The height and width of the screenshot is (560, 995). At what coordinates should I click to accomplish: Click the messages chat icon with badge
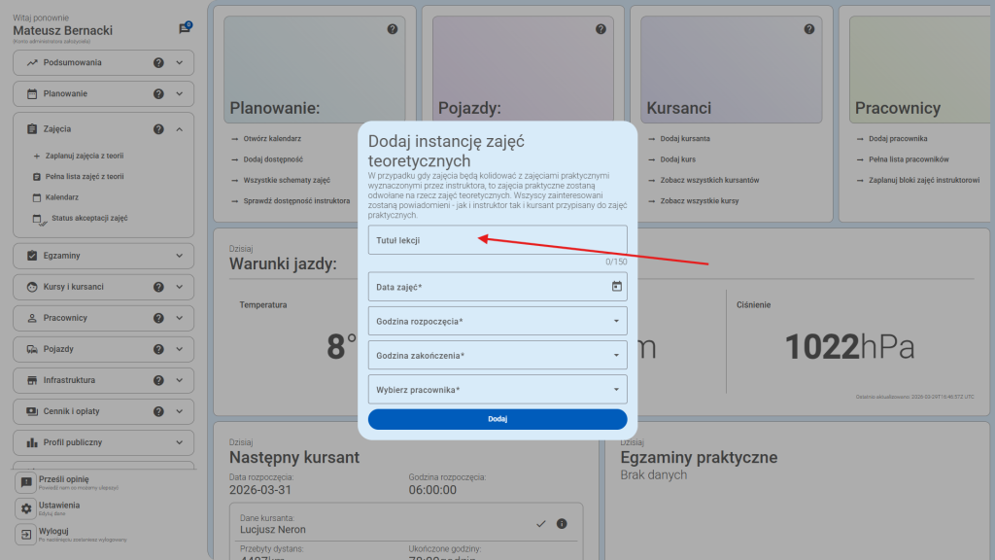coord(185,28)
